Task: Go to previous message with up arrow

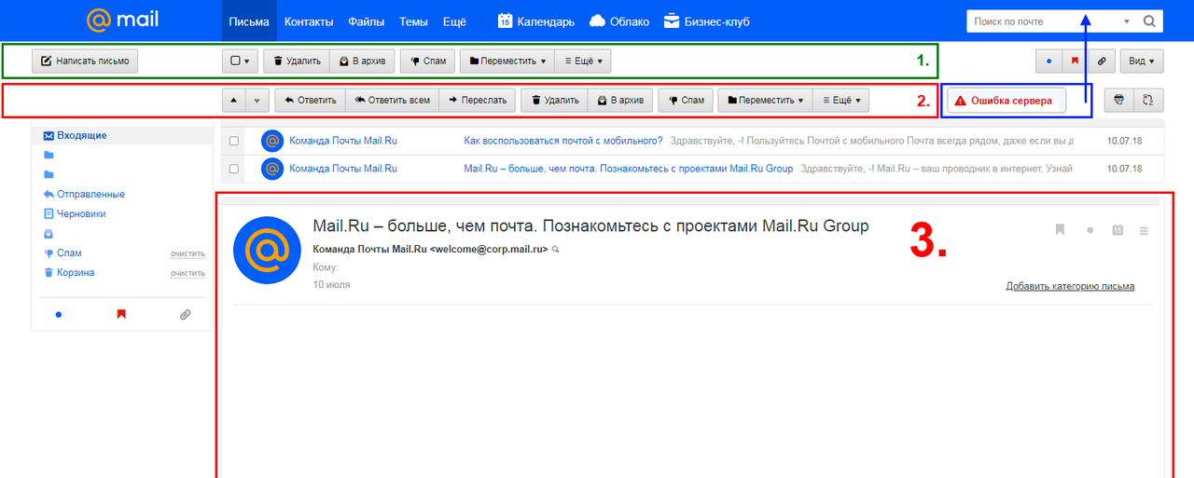Action: 234,101
